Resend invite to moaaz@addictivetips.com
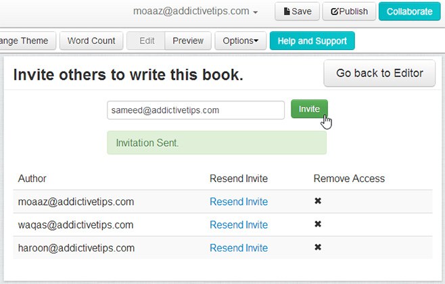This screenshot has width=445, height=284. click(239, 202)
